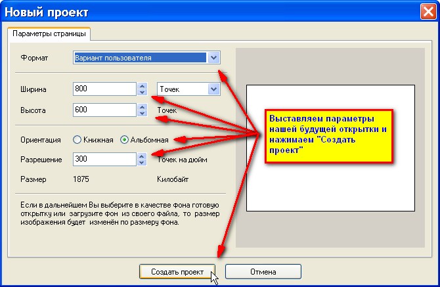The width and height of the screenshot is (440, 287).
Task: Increase Высота with the up arrow
Action: [x=143, y=107]
